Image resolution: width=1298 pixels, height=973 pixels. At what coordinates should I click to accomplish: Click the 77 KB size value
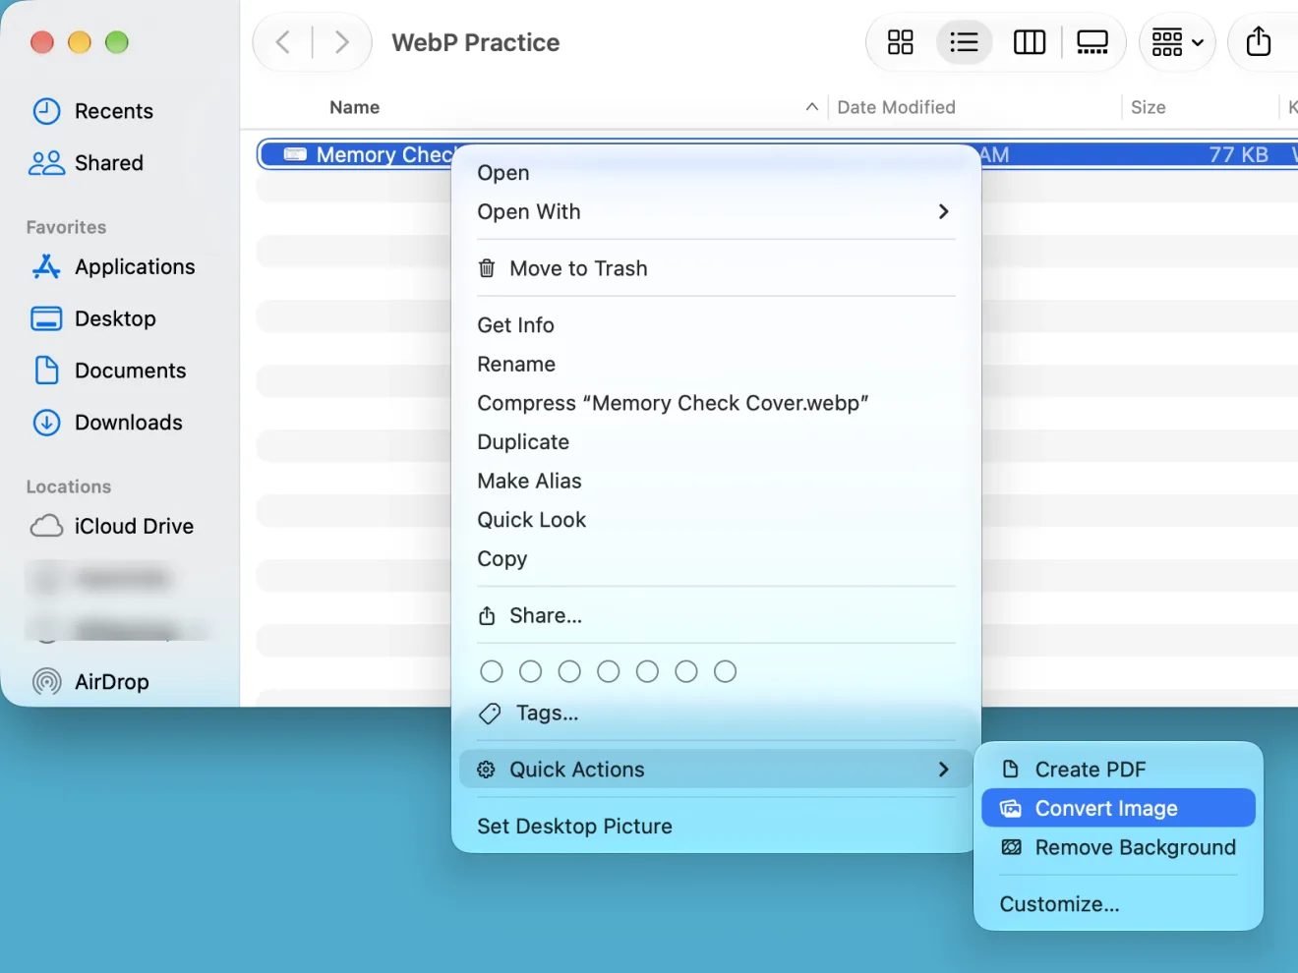tap(1238, 154)
